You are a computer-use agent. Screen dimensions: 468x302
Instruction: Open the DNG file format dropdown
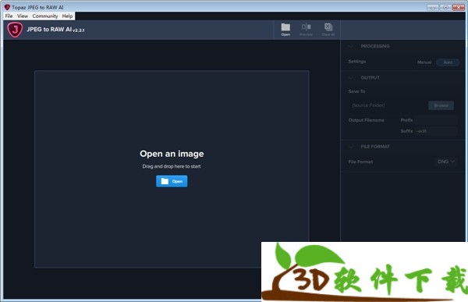446,162
